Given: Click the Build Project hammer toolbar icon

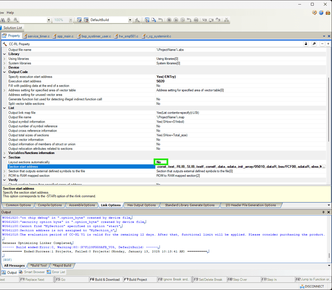Looking at the screenshot, I should 137,20.
